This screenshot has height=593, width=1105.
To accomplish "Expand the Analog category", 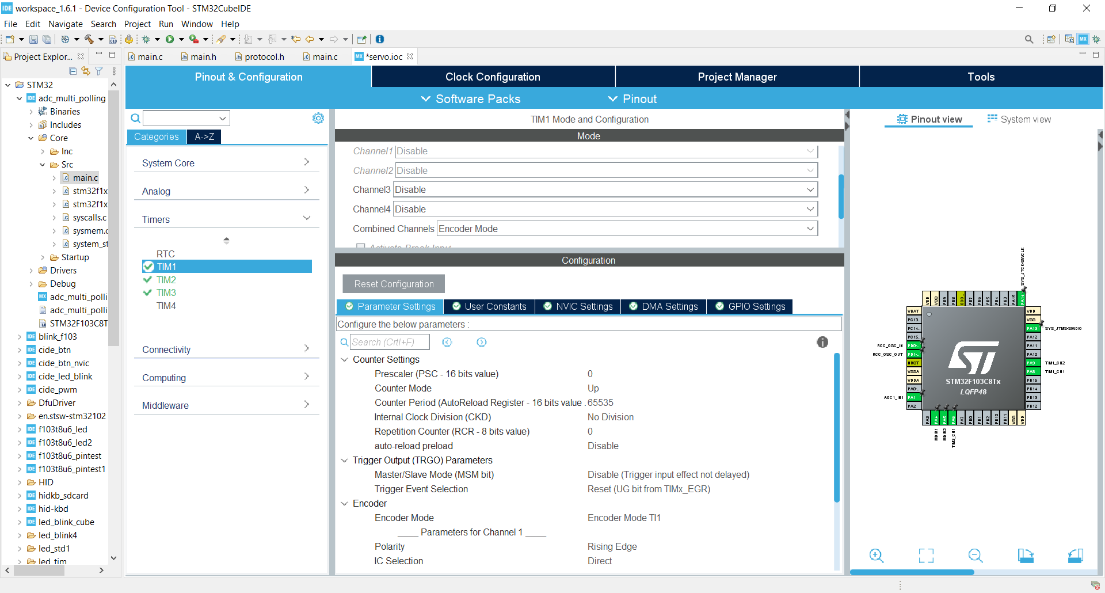I will (x=227, y=191).
